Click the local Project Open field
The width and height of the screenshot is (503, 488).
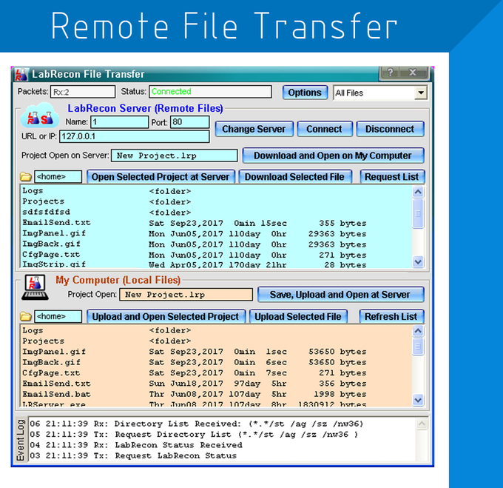[x=186, y=295]
